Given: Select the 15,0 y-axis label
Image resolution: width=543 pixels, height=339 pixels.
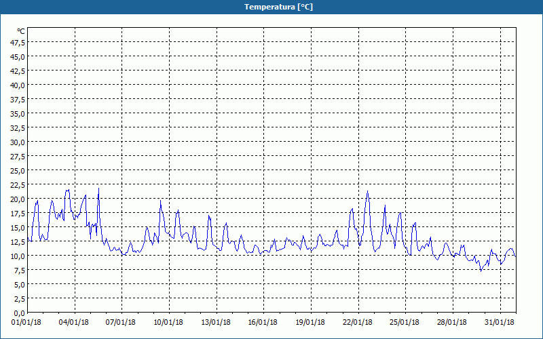Looking at the screenshot, I should 18,228.
